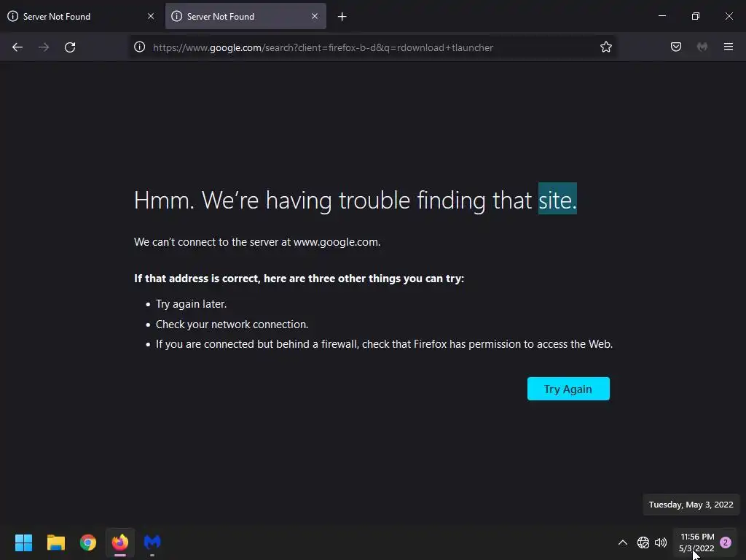This screenshot has height=560, width=746.
Task: Select the second Server Not Found tab
Action: 246,16
